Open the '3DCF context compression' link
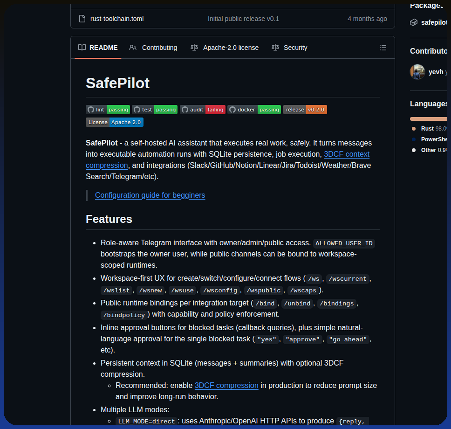This screenshot has height=429, width=451. tap(347, 154)
